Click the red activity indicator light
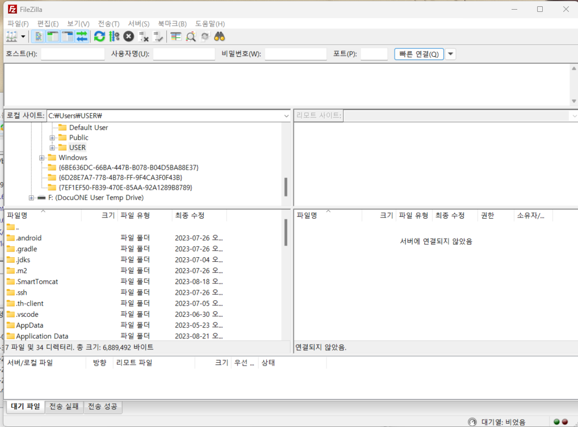This screenshot has width=578, height=427. [x=565, y=422]
